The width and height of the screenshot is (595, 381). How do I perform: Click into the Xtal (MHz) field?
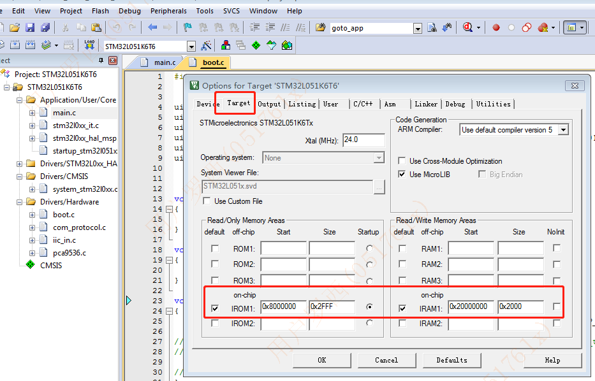(x=364, y=140)
